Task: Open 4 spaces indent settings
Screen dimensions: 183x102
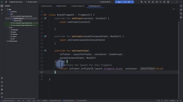Action: [x=172, y=101]
